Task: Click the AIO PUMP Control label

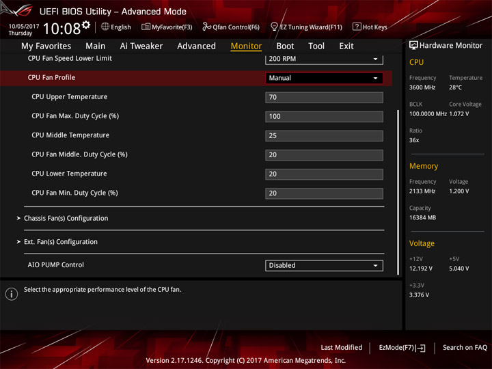Action: pos(55,265)
